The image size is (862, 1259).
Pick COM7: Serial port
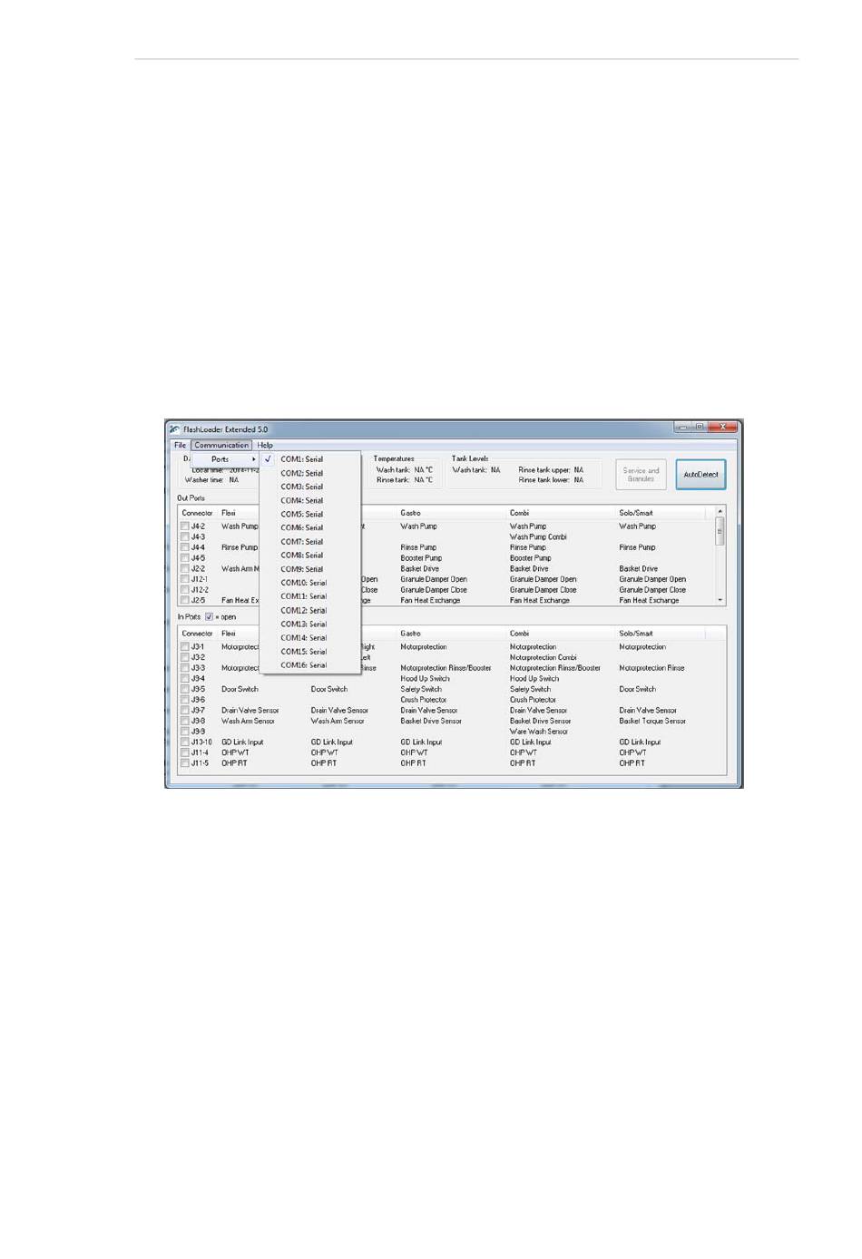click(310, 542)
